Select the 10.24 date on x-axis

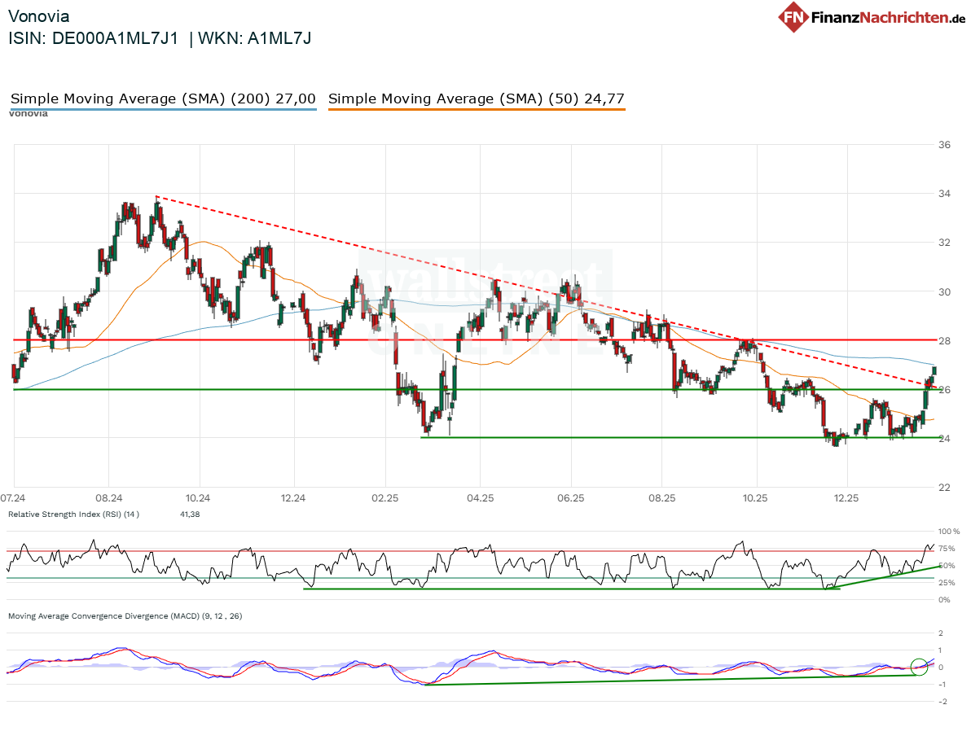pyautogui.click(x=197, y=497)
